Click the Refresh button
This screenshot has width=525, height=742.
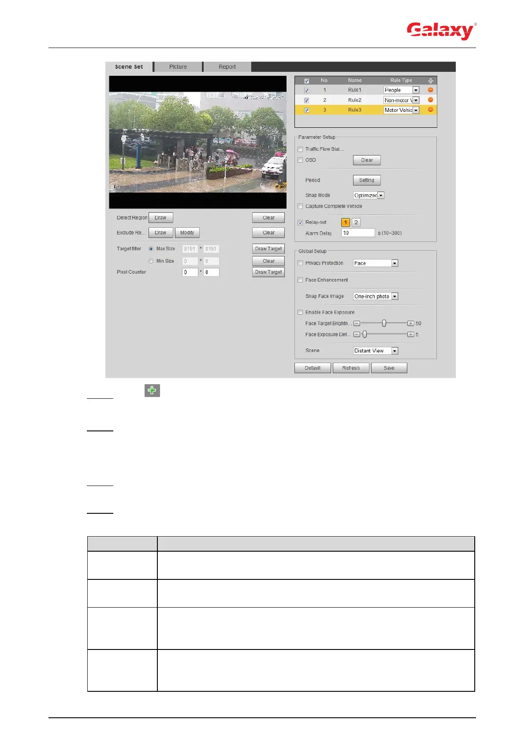tap(351, 368)
